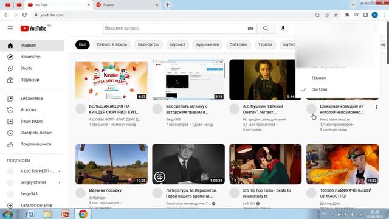
Task: Open 100500 ЛАЙФХАЧЕНЫШЕЙ video thumbnail
Action: tap(342, 164)
